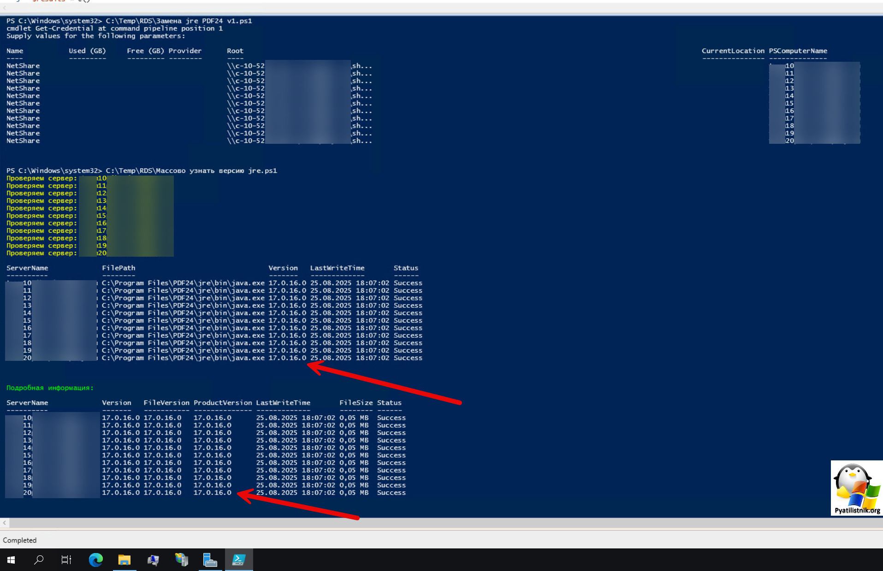Click Status header in the FilePath table
The width and height of the screenshot is (883, 571).
406,268
